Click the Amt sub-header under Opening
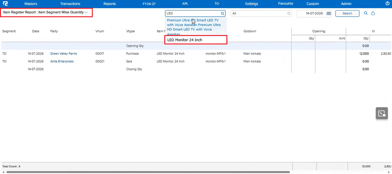This screenshot has width=392, height=174. (x=342, y=38)
